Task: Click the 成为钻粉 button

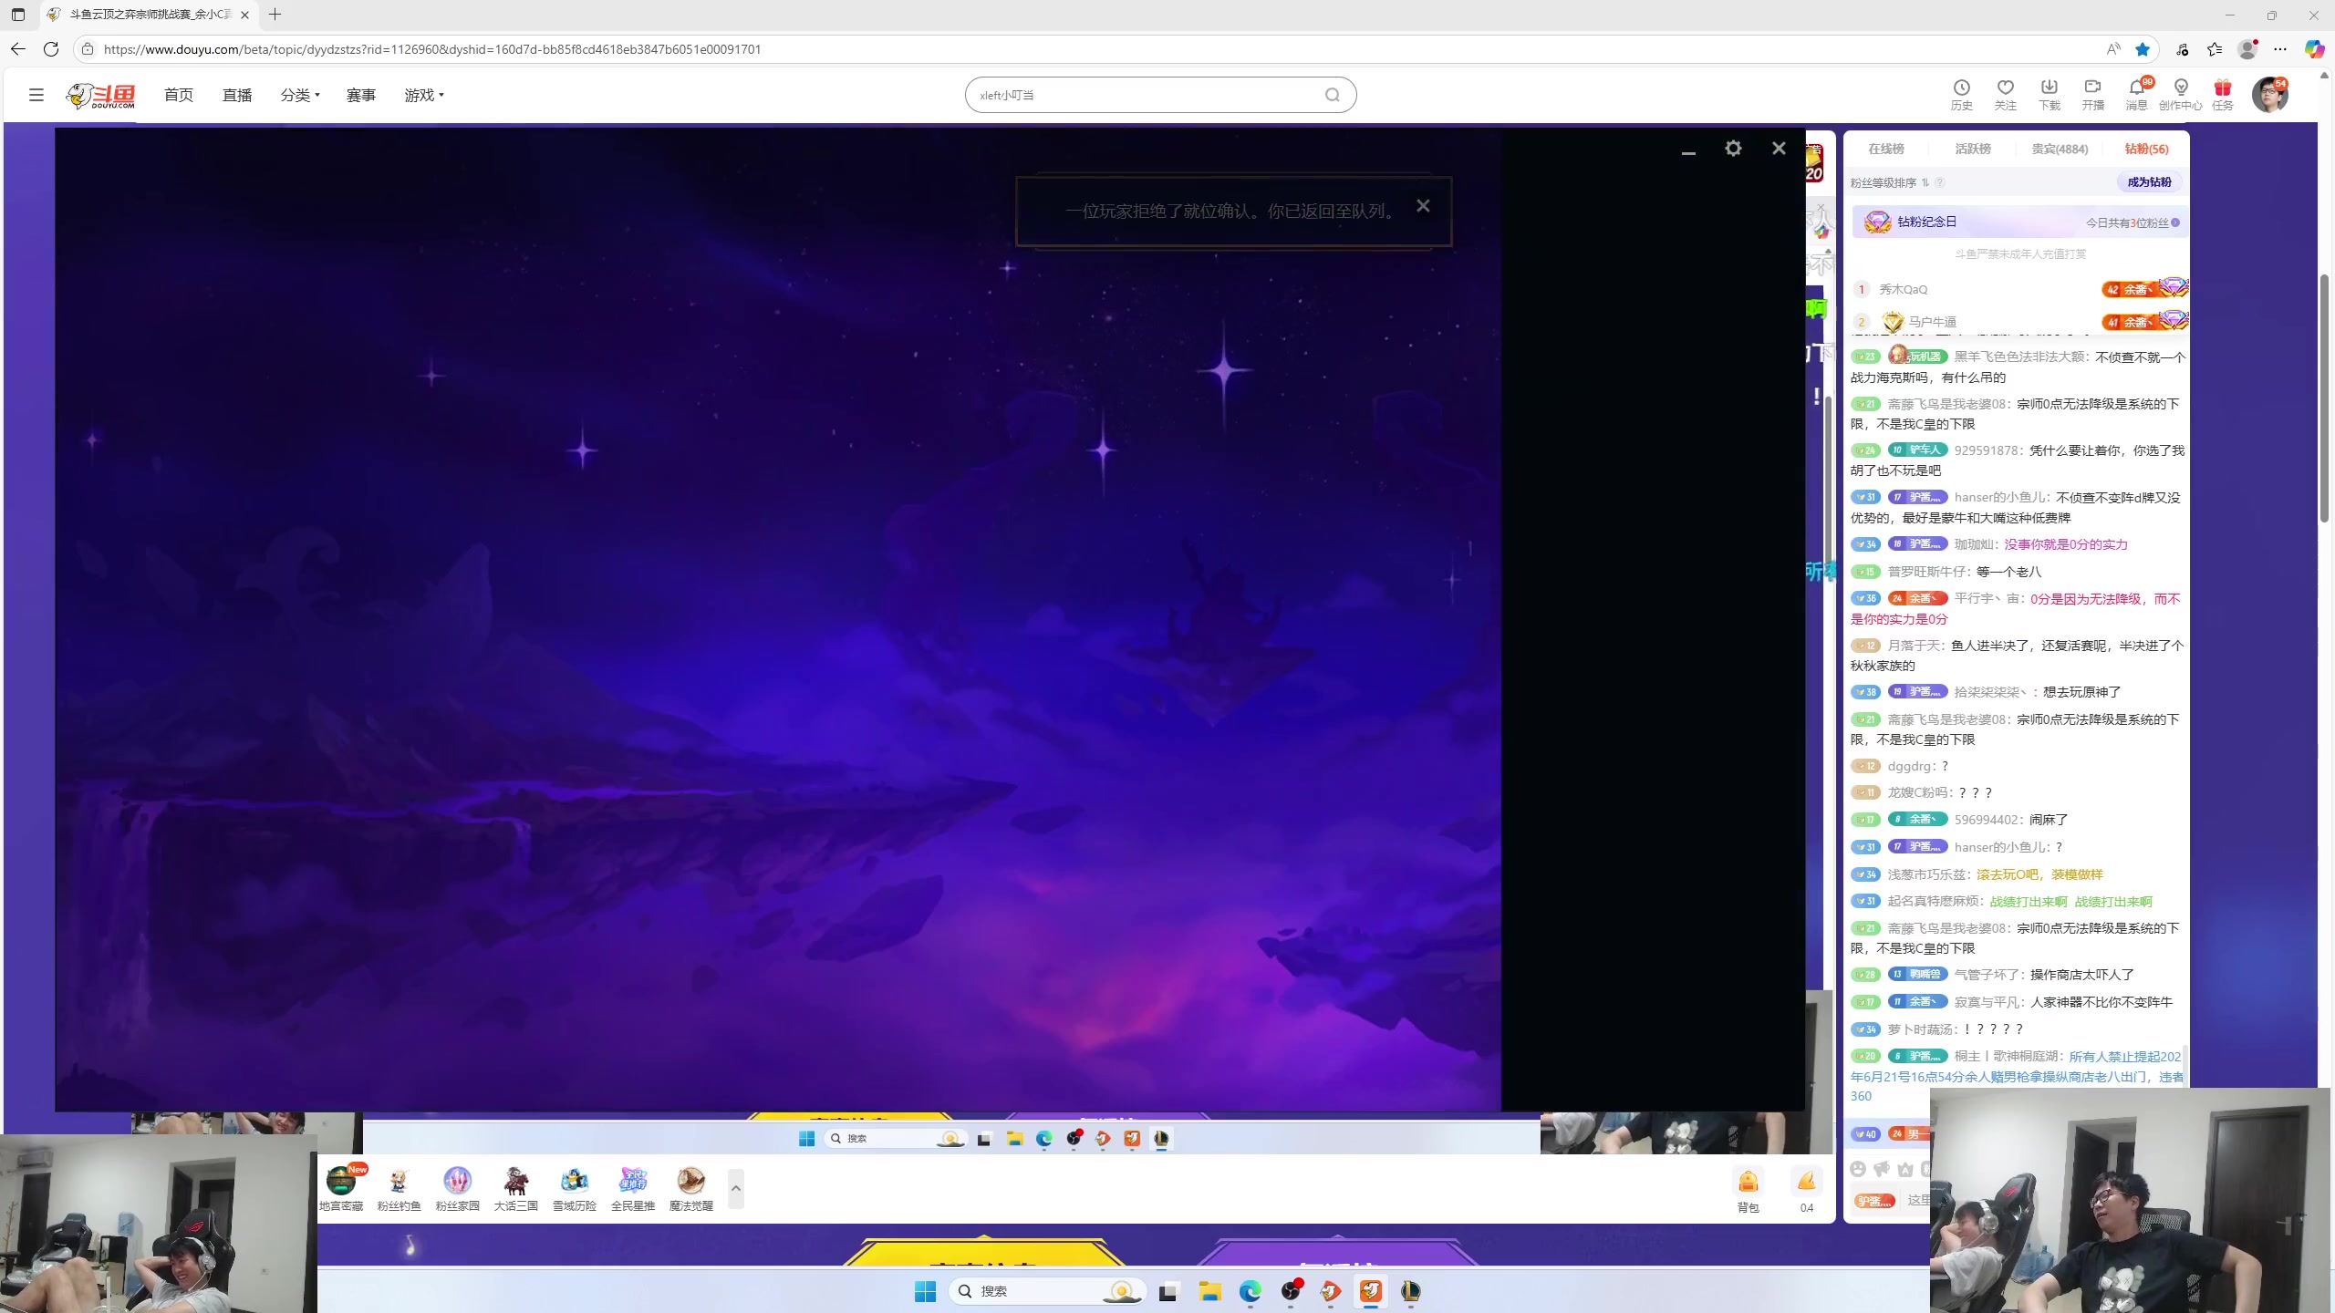Action: tap(2150, 181)
